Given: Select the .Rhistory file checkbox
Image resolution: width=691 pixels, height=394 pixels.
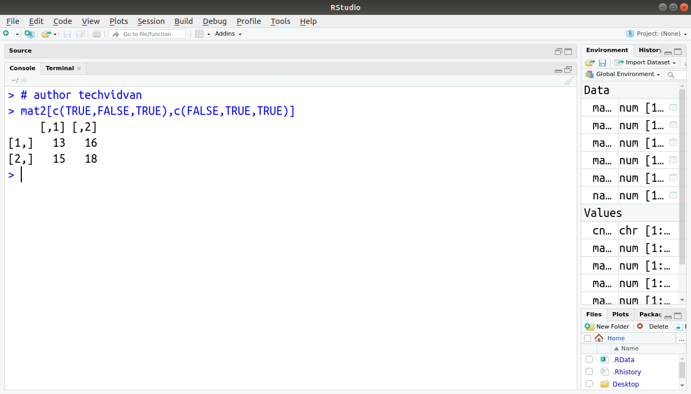Looking at the screenshot, I should (x=589, y=371).
